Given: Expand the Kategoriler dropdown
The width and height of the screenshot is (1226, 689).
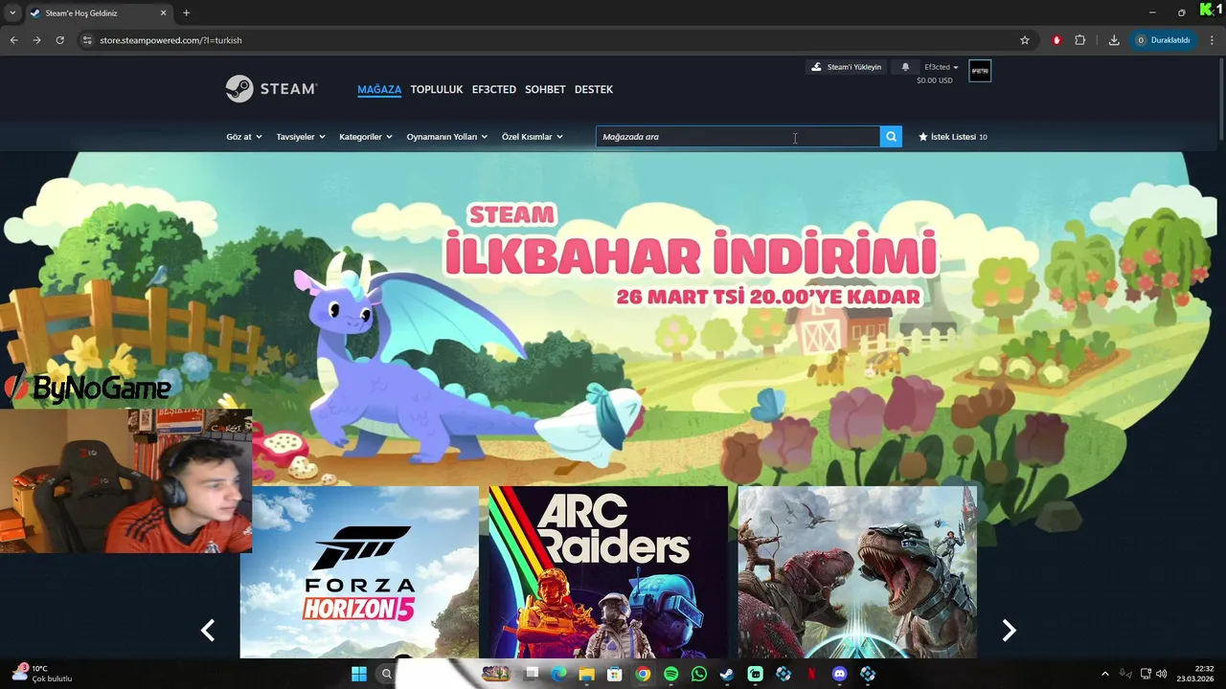Looking at the screenshot, I should [x=366, y=137].
